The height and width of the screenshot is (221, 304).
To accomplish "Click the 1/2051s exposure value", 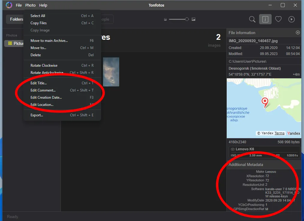I will [292, 156].
